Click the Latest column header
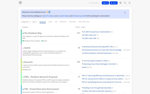Screen dimensions: 150x94 point(83,27)
